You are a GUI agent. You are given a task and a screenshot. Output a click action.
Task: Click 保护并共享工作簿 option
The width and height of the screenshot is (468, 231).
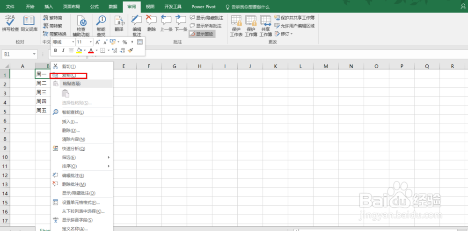point(294,18)
